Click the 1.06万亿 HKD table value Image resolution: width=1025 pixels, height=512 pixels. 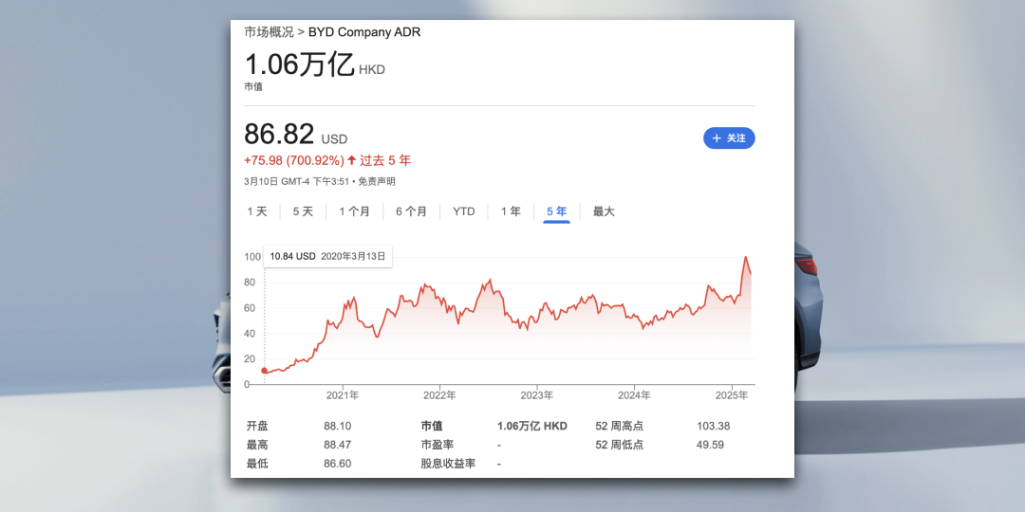[532, 426]
